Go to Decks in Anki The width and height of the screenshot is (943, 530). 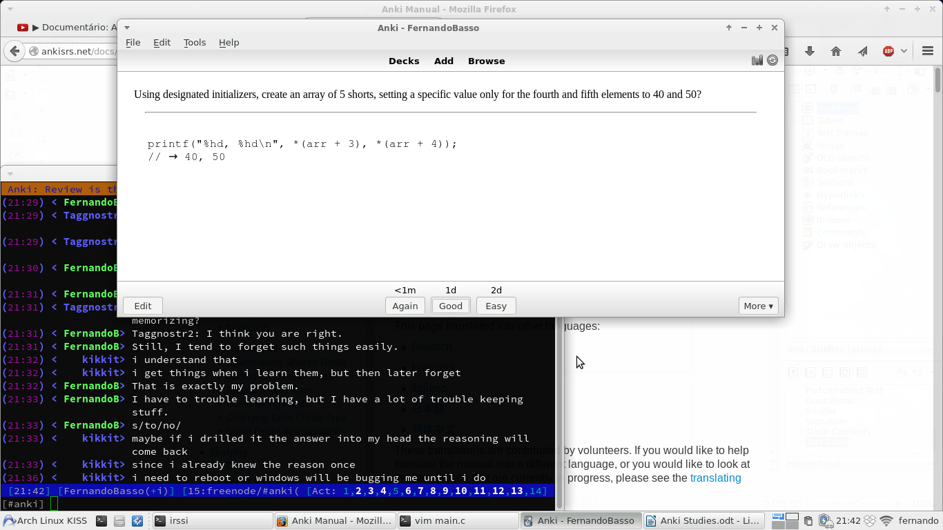(x=404, y=61)
